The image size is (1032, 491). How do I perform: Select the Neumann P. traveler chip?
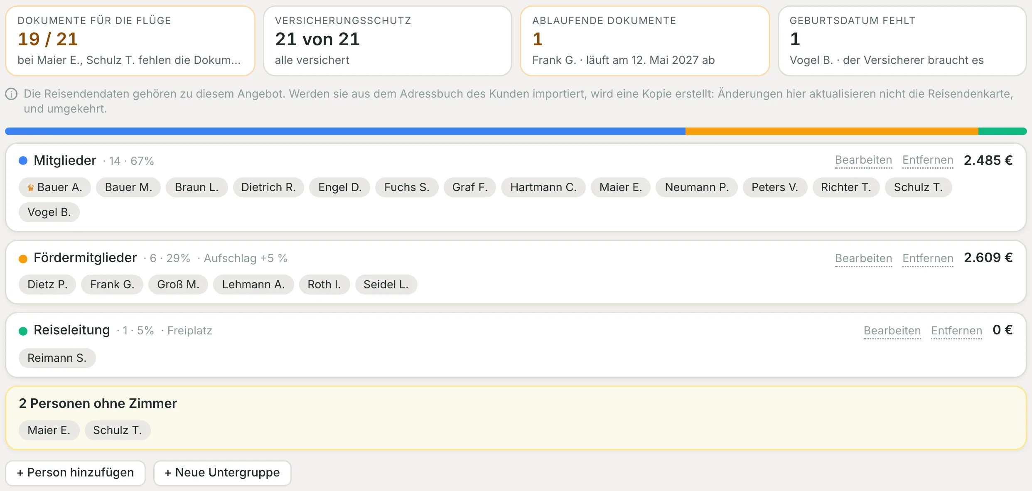[697, 187]
